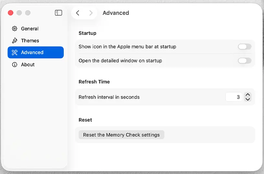Viewport: 264px width, 174px height.
Task: Switch to the Themes section
Action: [x=30, y=41]
